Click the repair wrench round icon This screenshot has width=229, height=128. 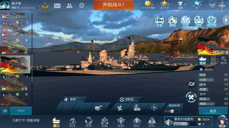point(191,97)
